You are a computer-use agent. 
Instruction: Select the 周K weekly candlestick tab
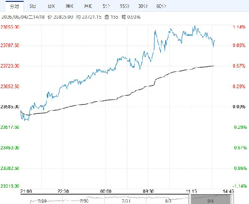70,6
